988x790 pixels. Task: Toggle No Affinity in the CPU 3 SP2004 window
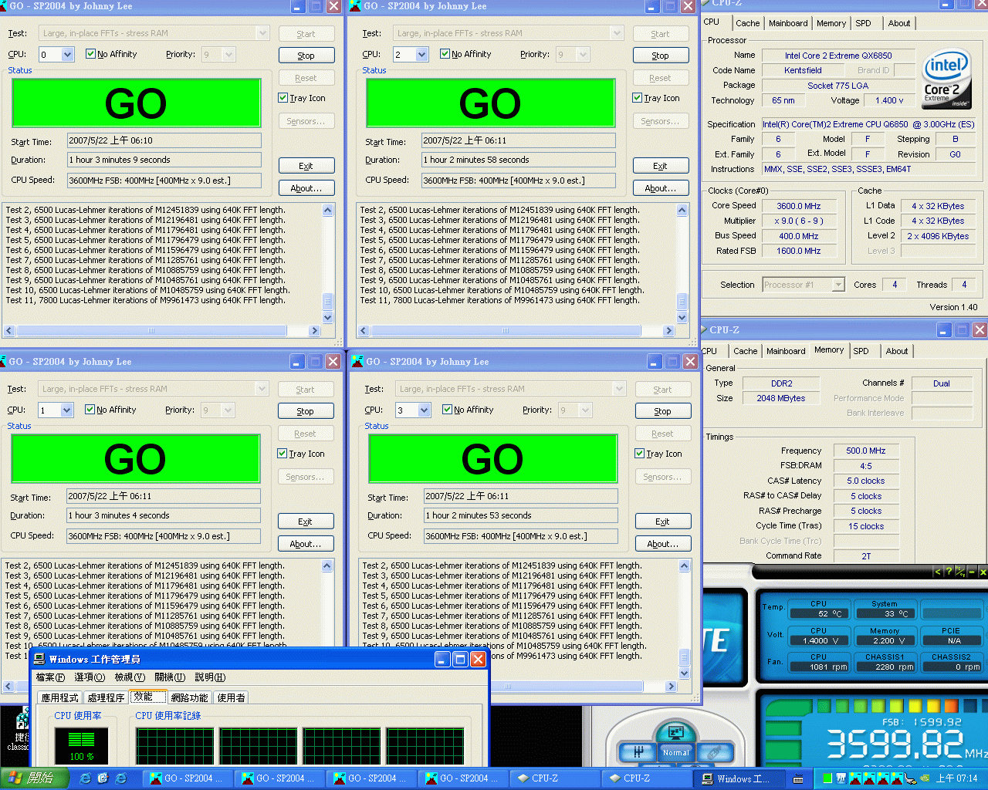point(468,410)
